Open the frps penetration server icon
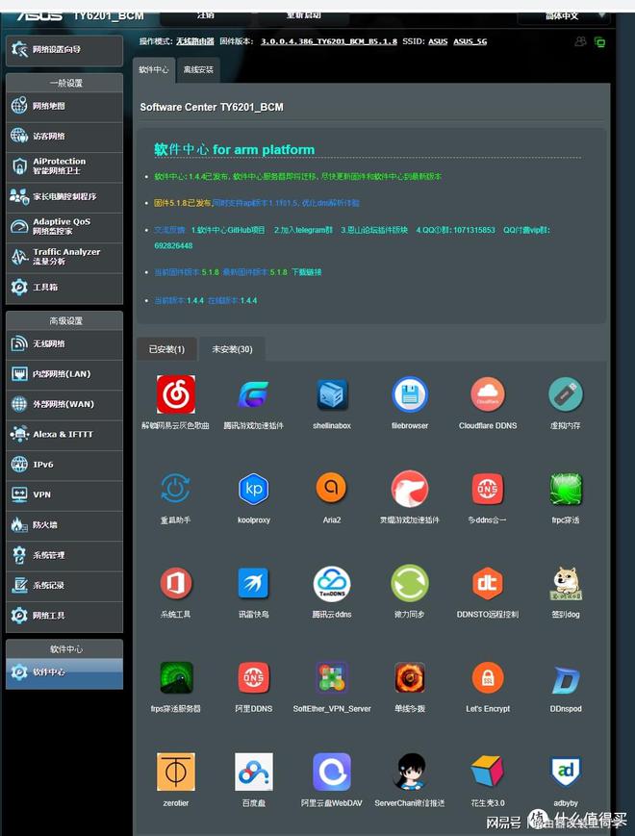This screenshot has height=836, width=635. tap(176, 677)
